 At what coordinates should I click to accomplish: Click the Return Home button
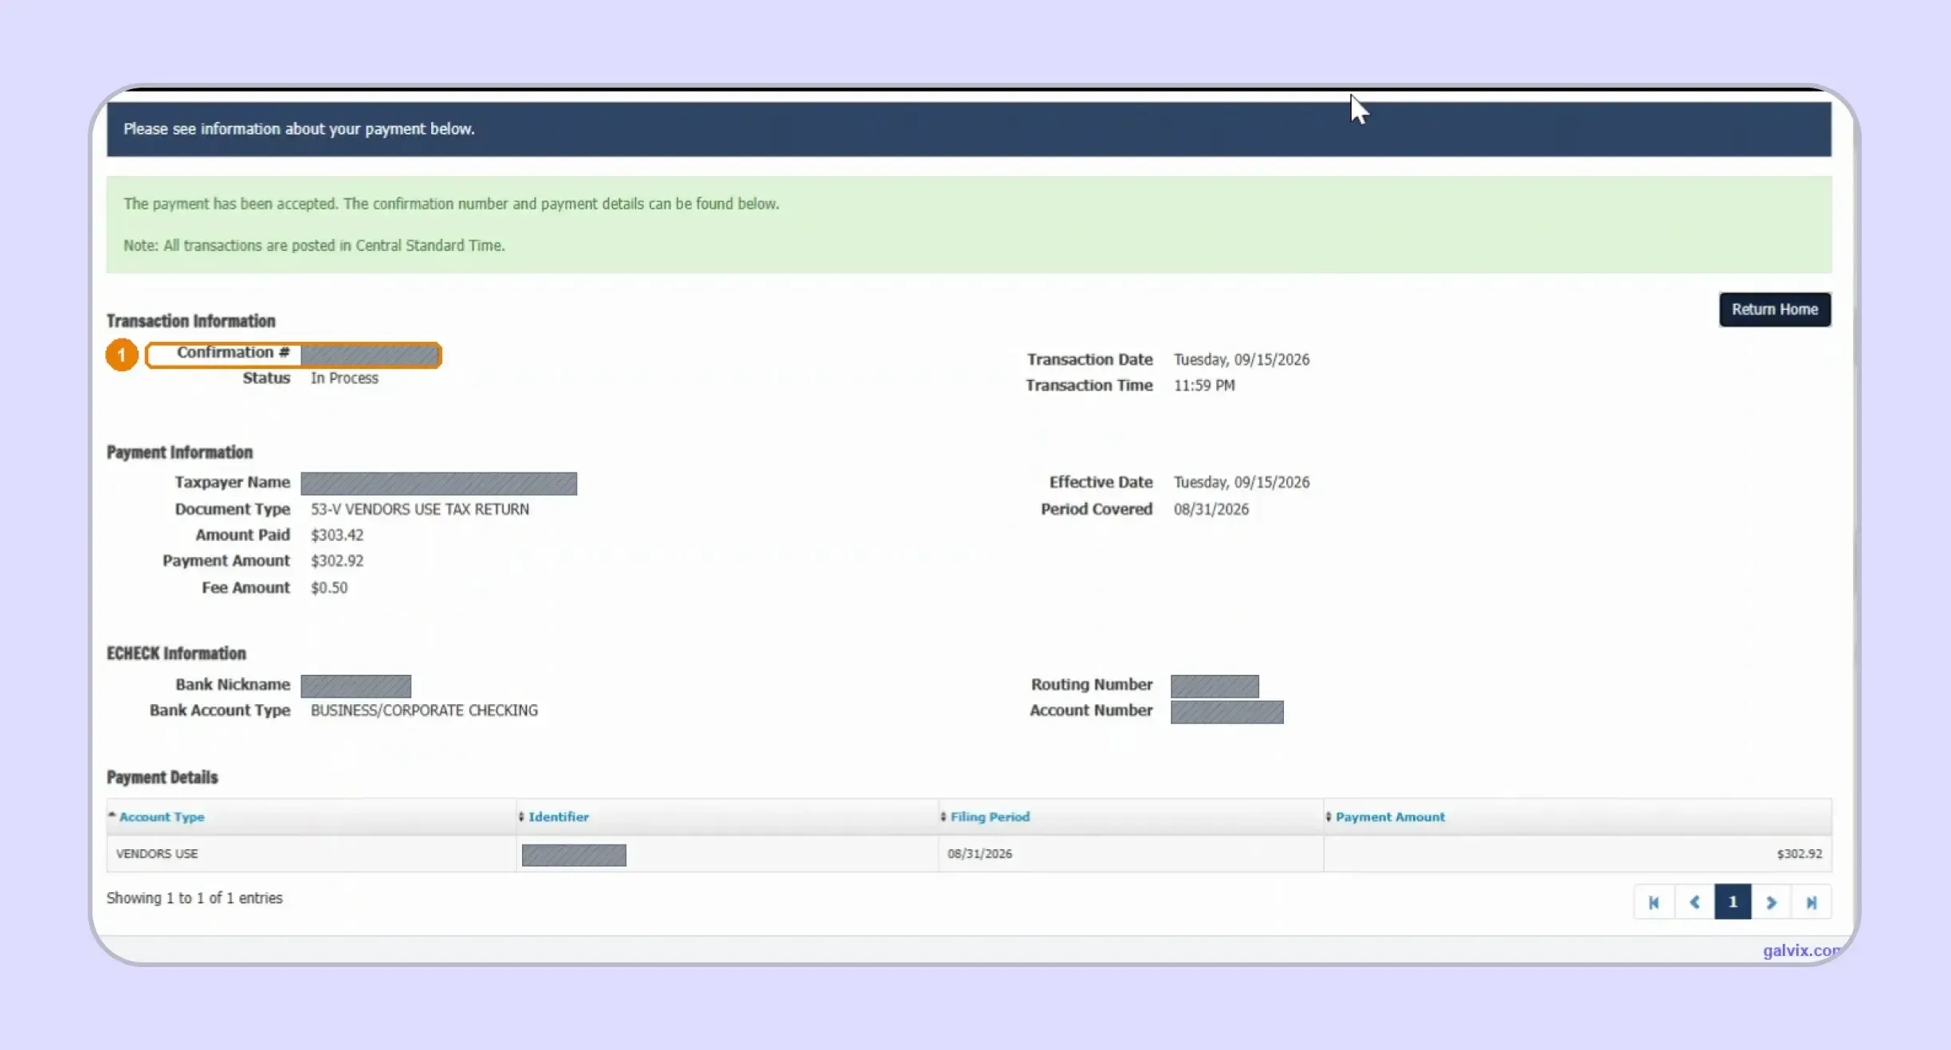click(1774, 309)
